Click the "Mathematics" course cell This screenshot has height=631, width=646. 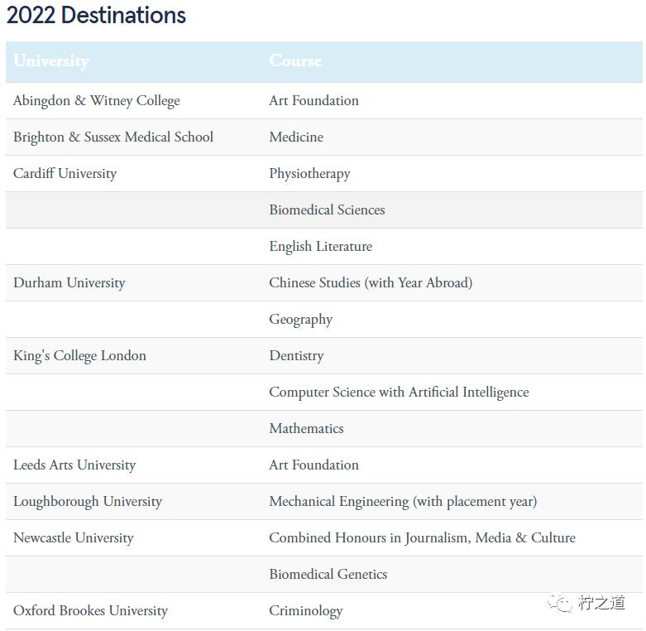[x=306, y=428]
